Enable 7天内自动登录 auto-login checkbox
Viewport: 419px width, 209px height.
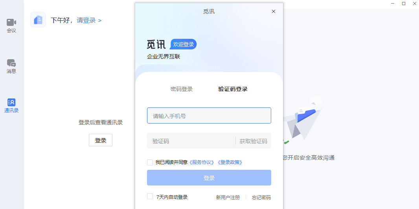click(150, 196)
